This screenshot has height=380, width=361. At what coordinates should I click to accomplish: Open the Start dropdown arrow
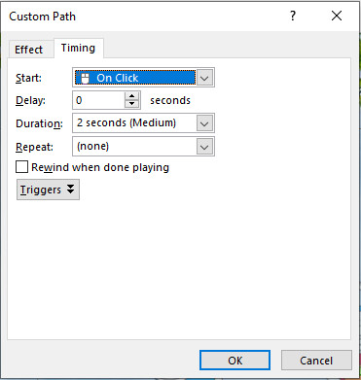coord(204,78)
